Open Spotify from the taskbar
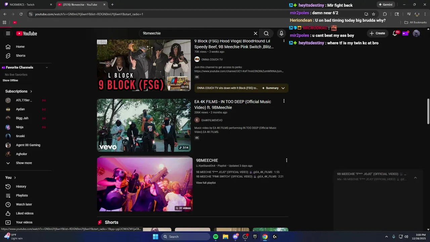Viewport: 430px width, 242px height. point(216,237)
